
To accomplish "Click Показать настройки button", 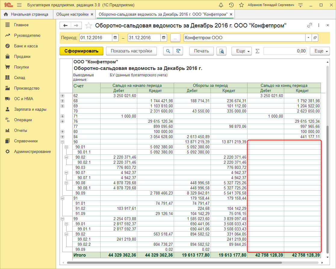I will pyautogui.click(x=131, y=51).
